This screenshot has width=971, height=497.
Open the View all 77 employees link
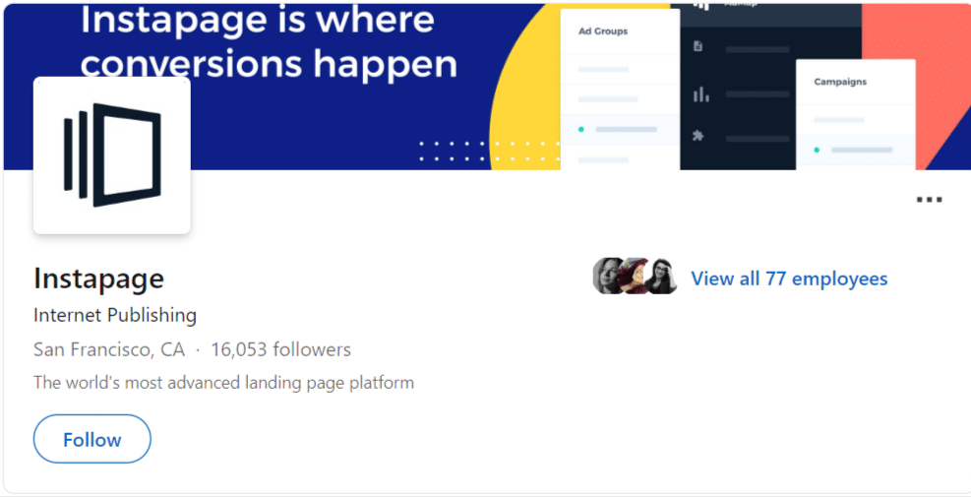click(789, 279)
